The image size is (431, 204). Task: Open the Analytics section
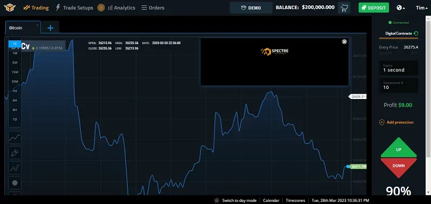pyautogui.click(x=122, y=8)
